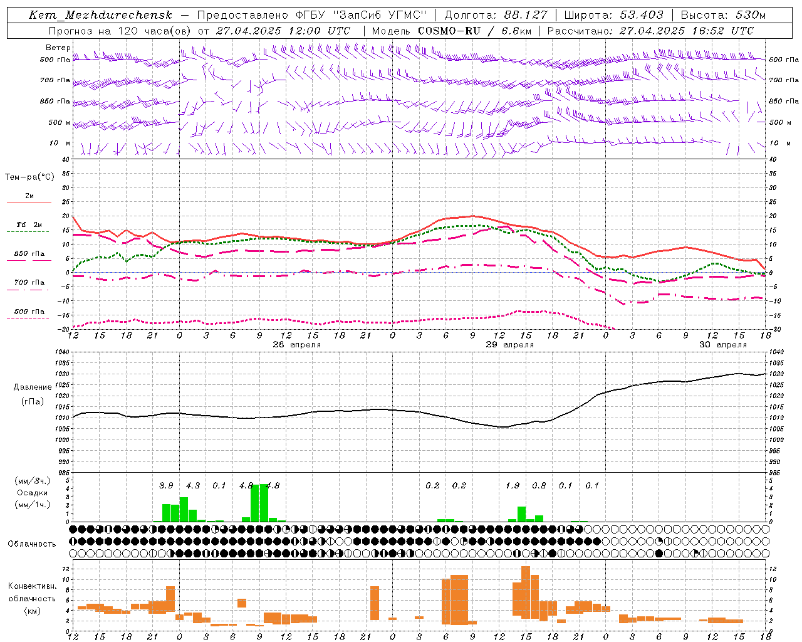
Task: Select the latitude value 'Широта: 53.403'
Action: (613, 15)
